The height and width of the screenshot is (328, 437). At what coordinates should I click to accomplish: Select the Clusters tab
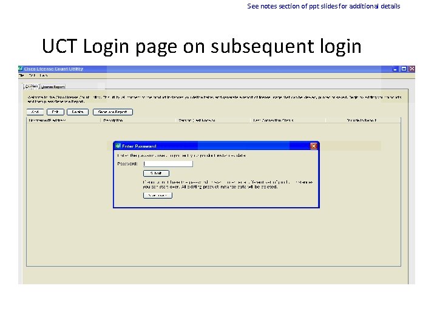32,86
